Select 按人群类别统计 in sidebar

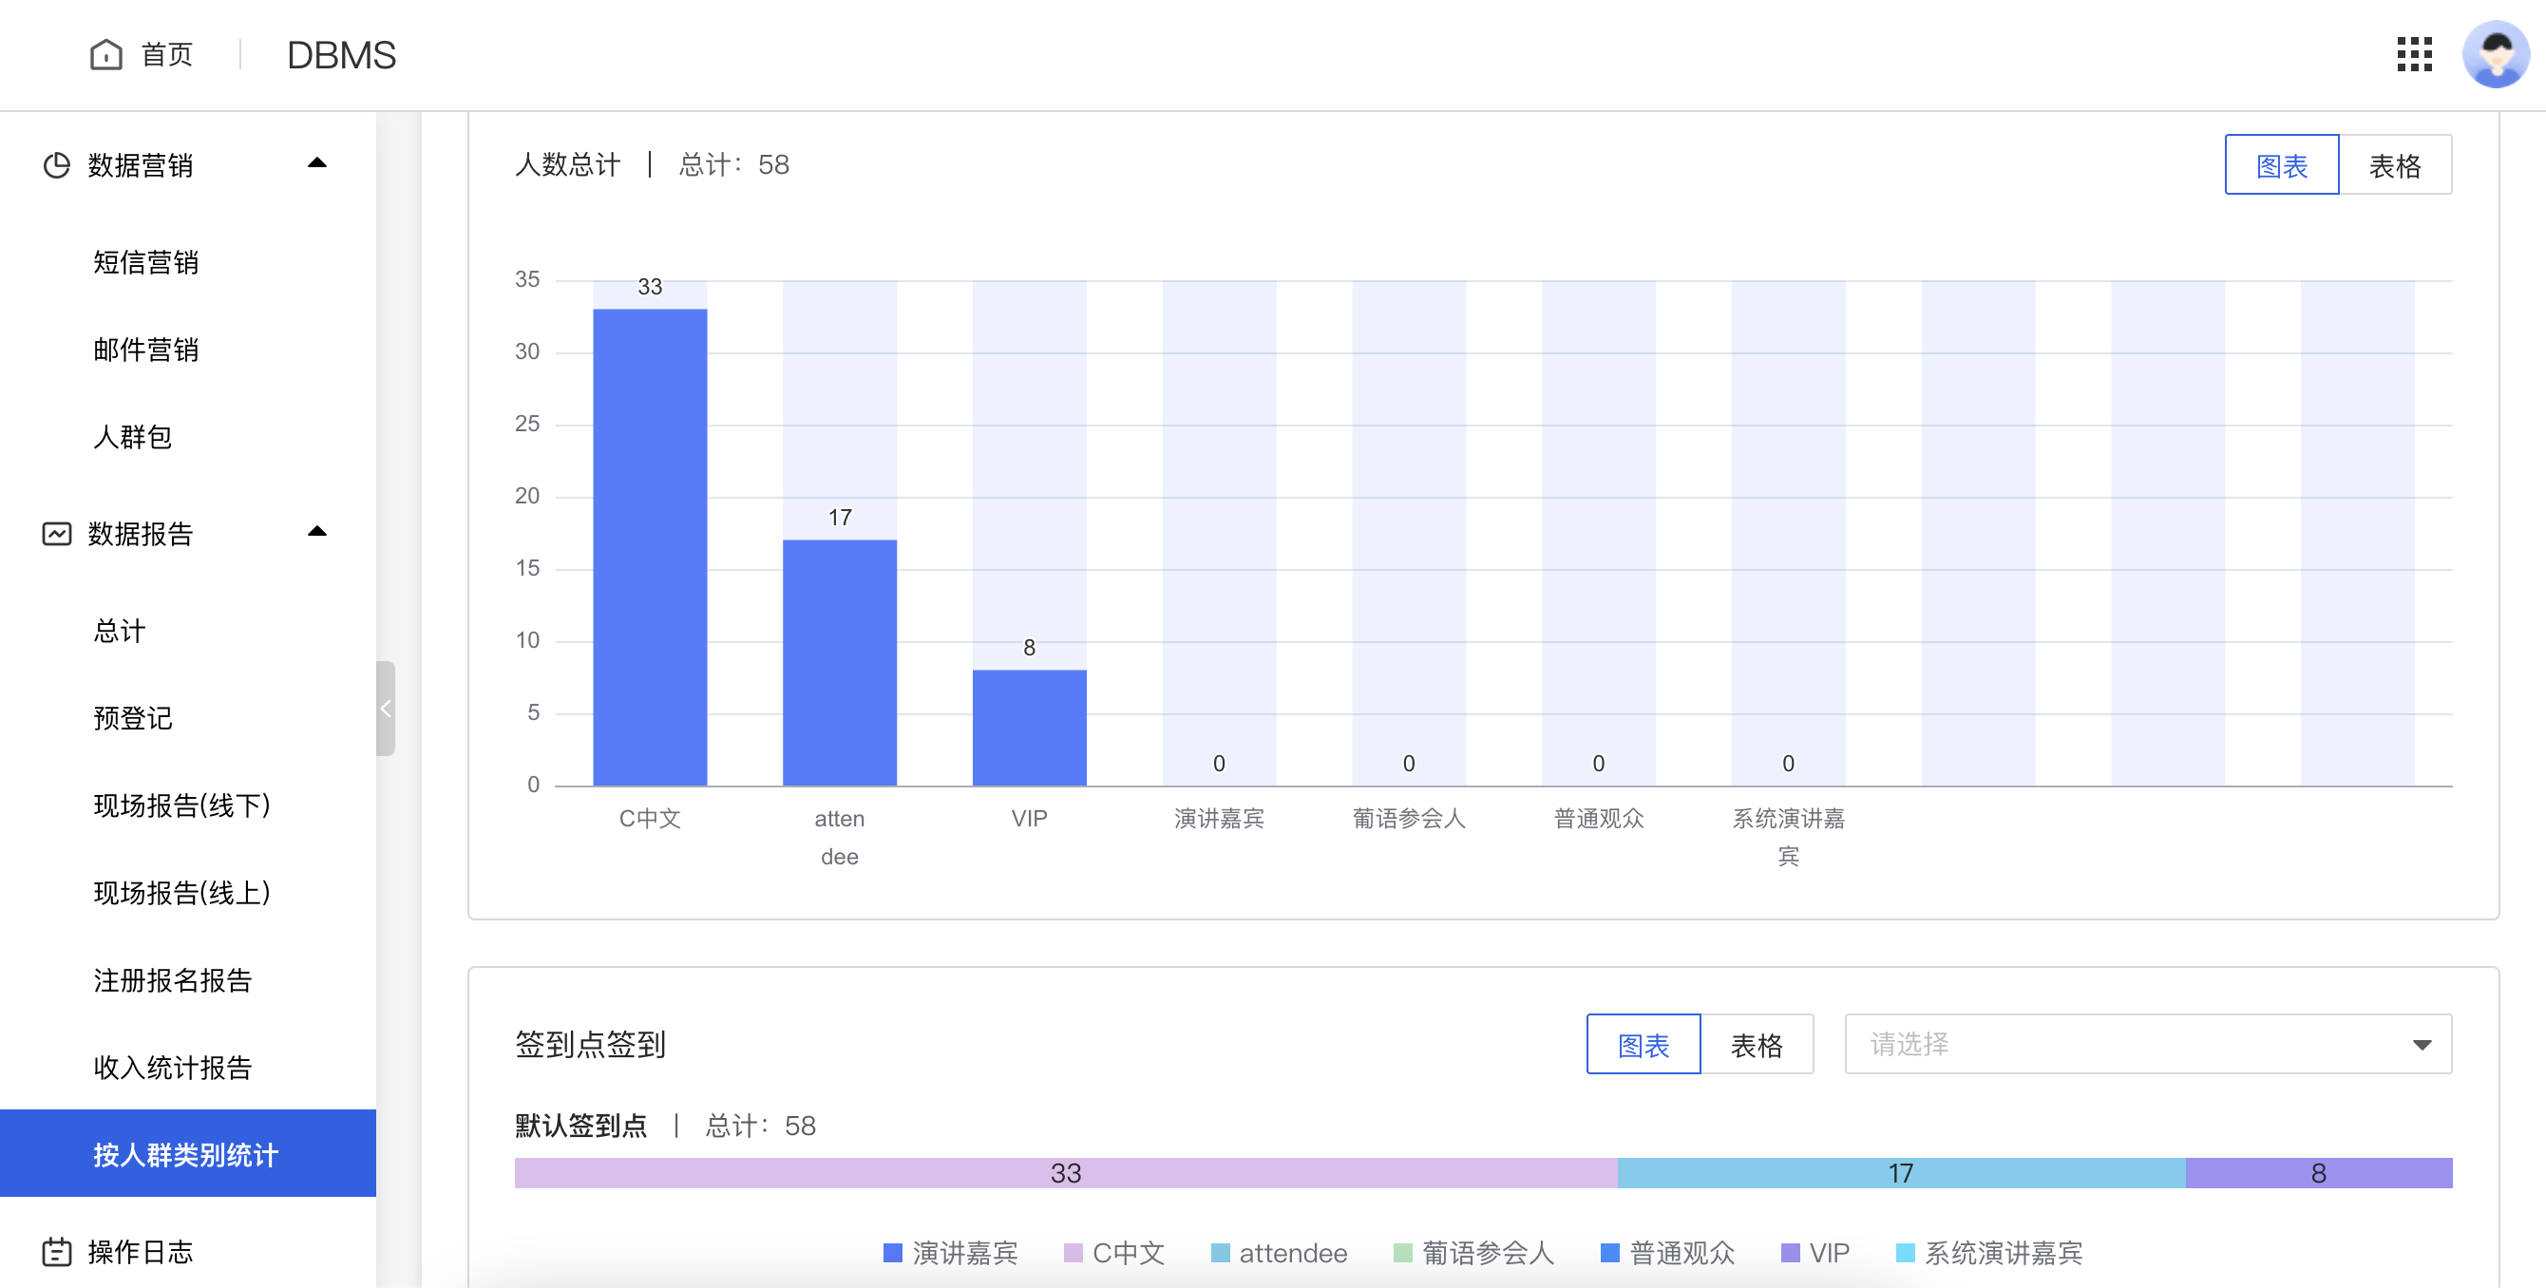(x=185, y=1153)
